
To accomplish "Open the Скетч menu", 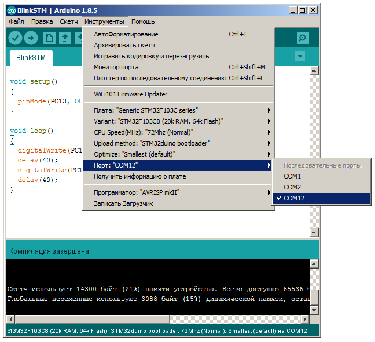I will click(69, 21).
